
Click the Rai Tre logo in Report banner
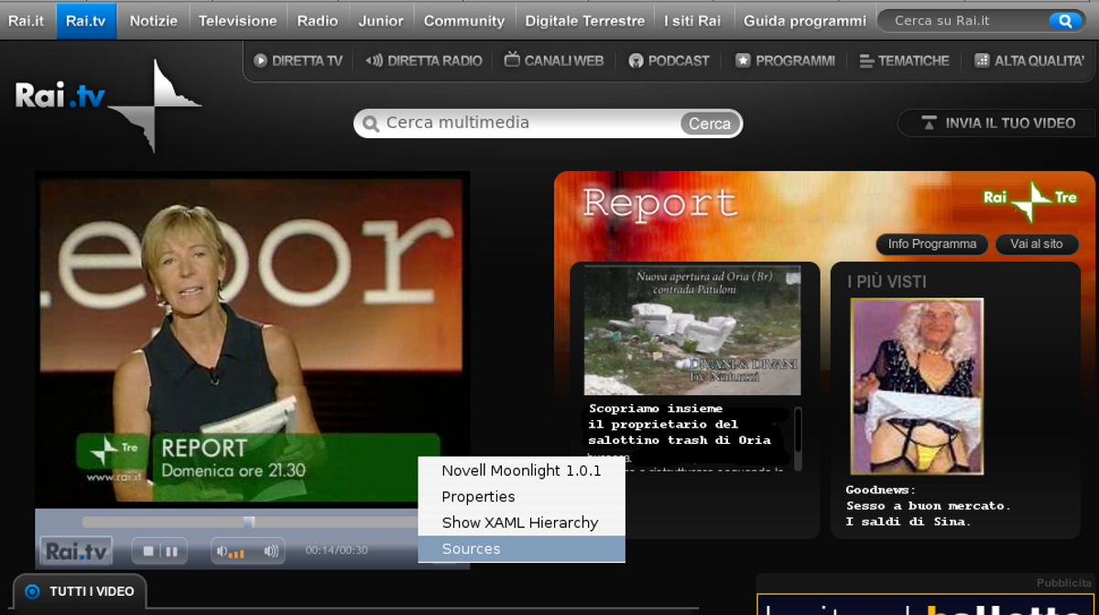point(1030,200)
